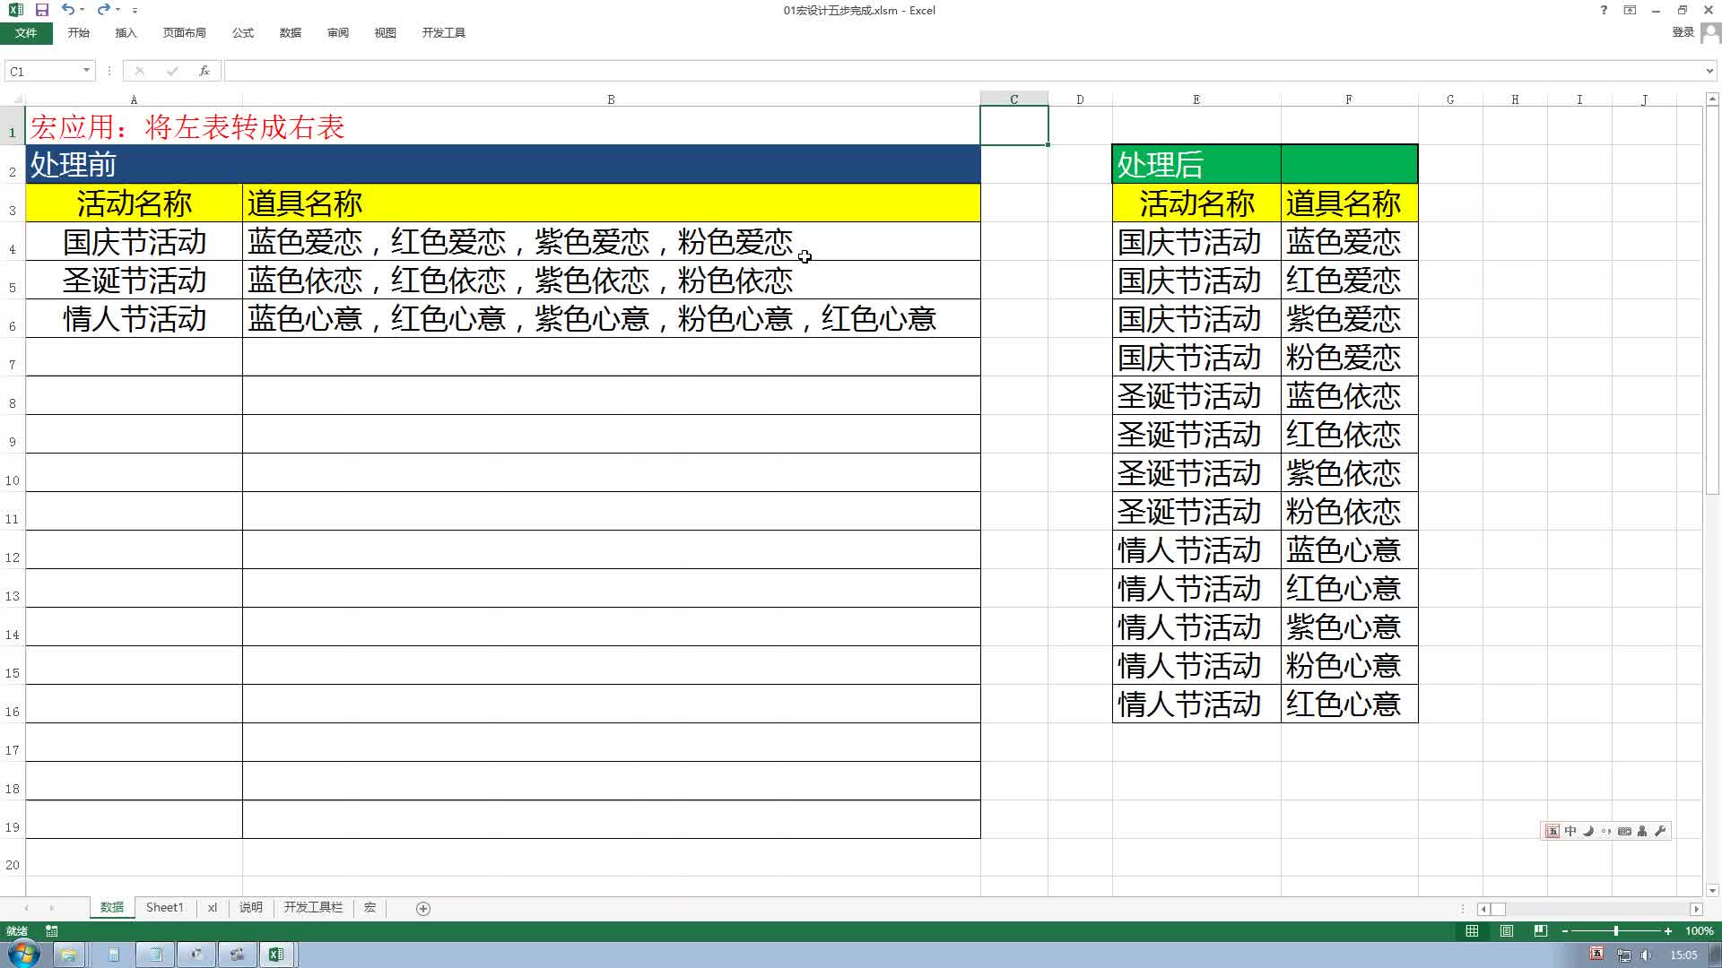This screenshot has height=968, width=1722.
Task: Switch to the 开发工具 ribbon tab
Action: click(444, 33)
